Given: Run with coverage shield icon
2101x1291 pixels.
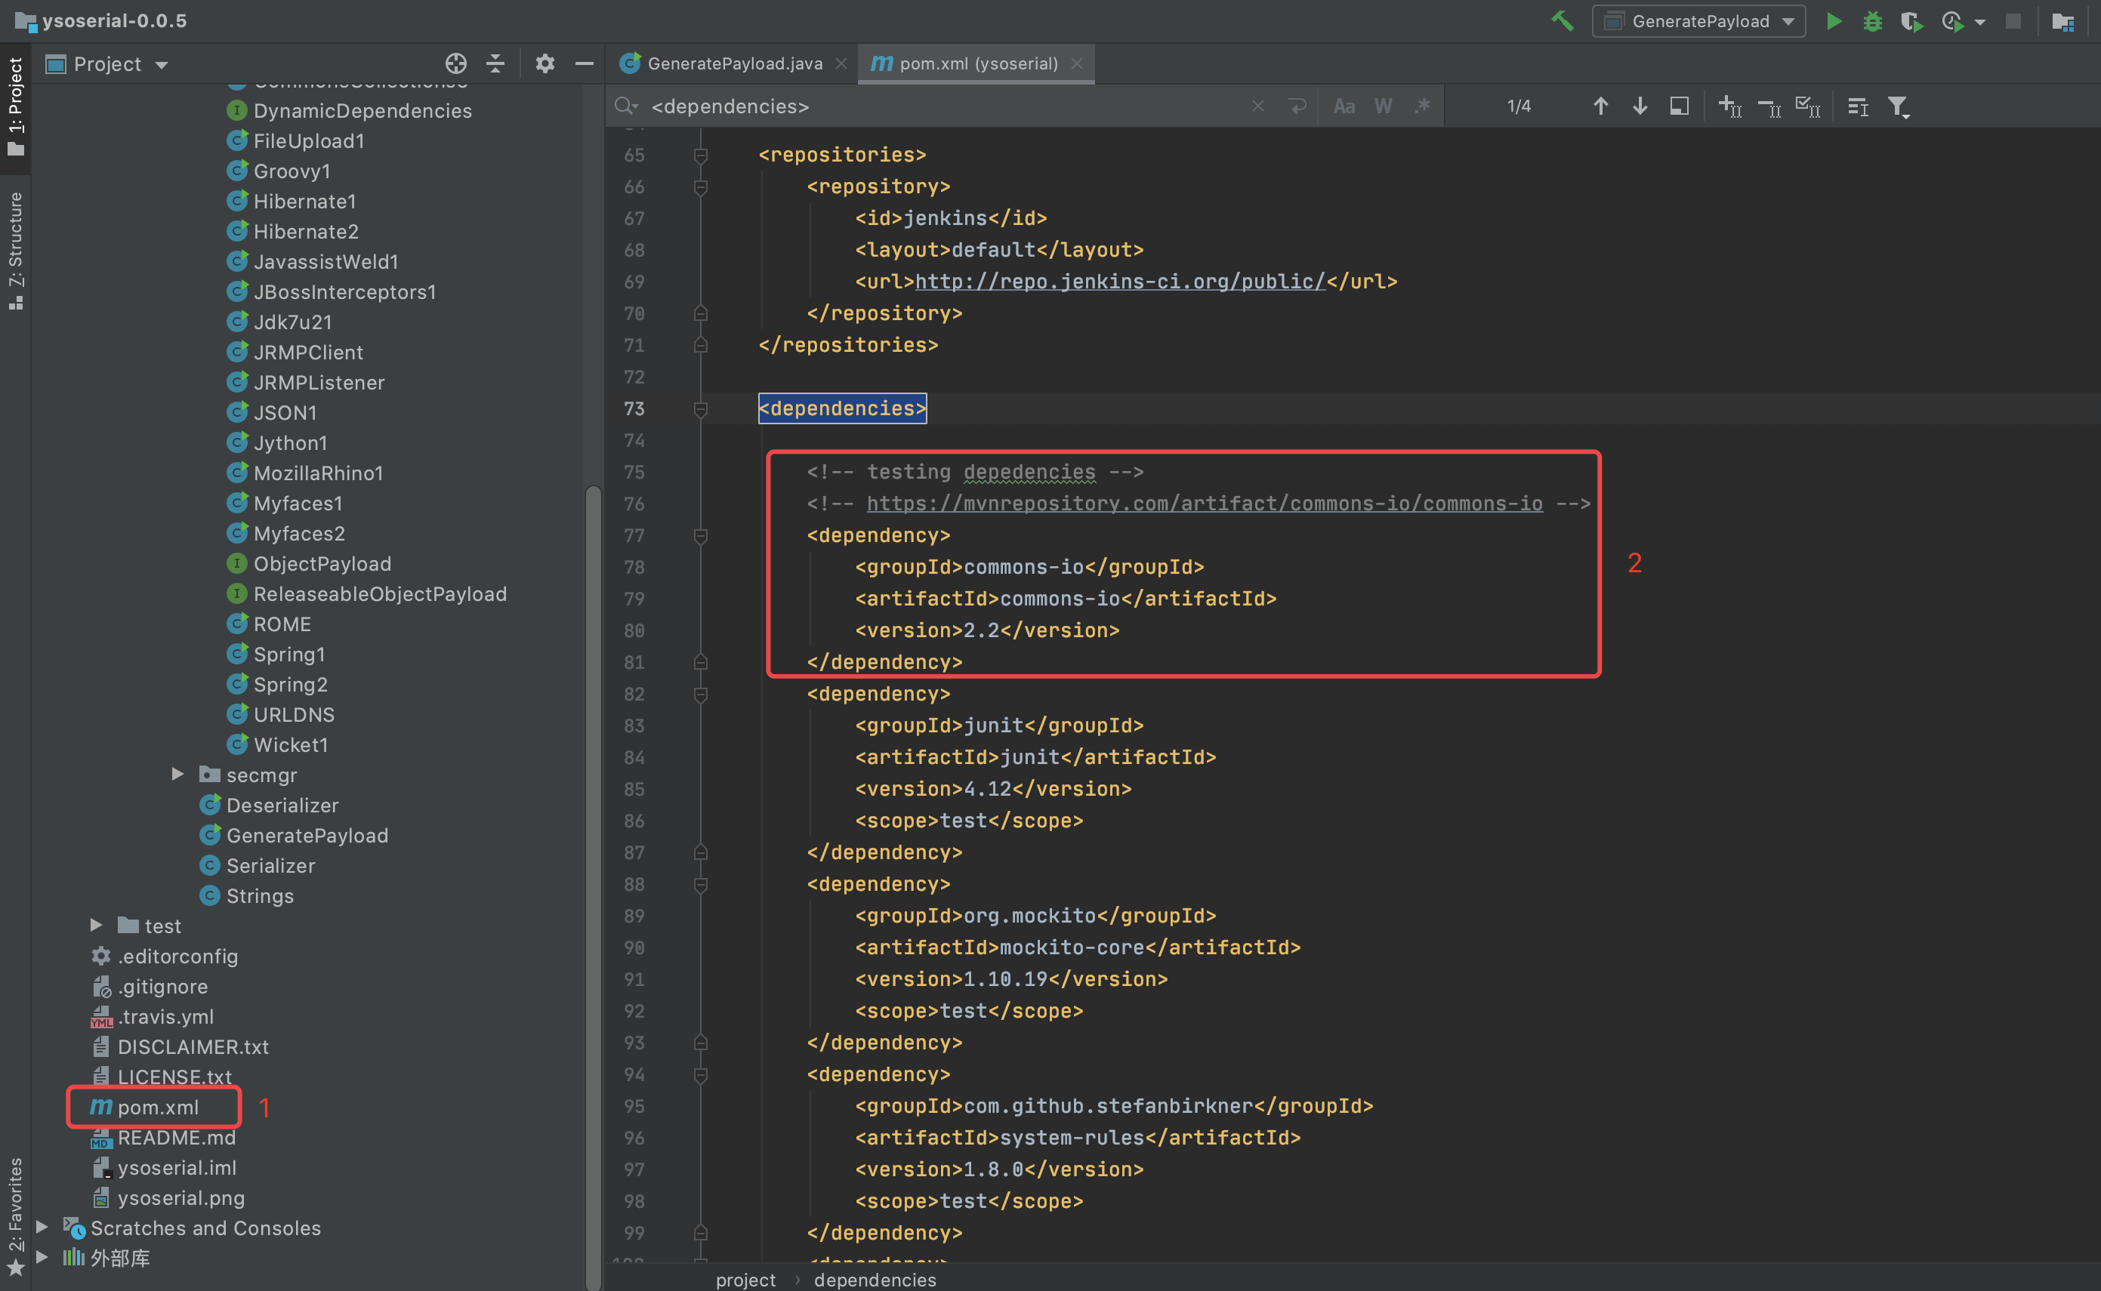Looking at the screenshot, I should pyautogui.click(x=1911, y=20).
